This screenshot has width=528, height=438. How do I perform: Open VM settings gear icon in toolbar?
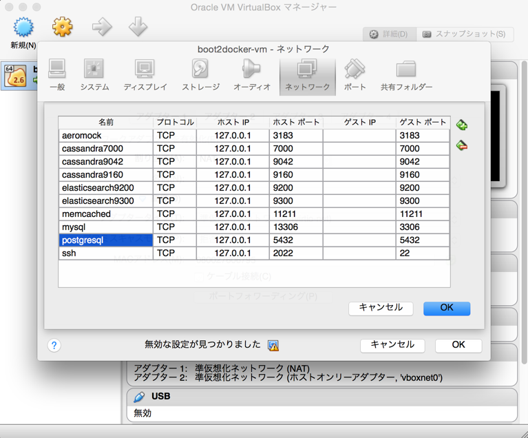click(62, 27)
